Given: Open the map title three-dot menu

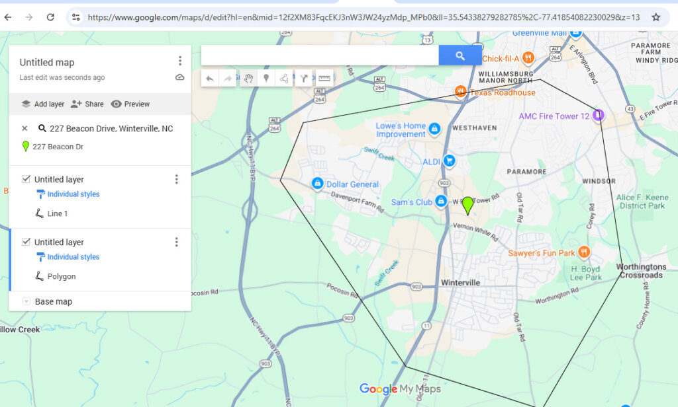Looking at the screenshot, I should point(179,61).
